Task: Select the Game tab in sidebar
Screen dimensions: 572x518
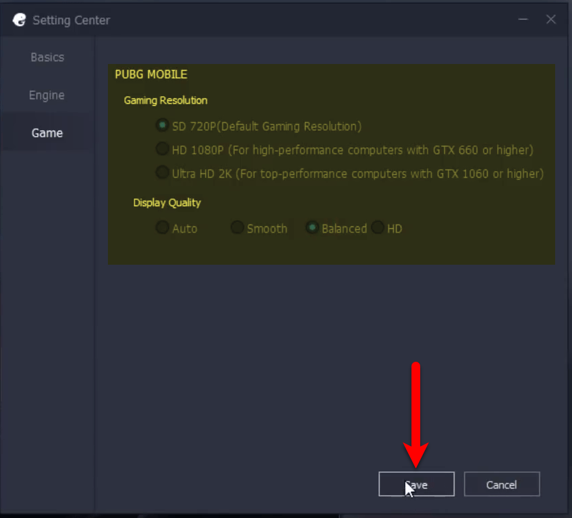Action: 47,133
